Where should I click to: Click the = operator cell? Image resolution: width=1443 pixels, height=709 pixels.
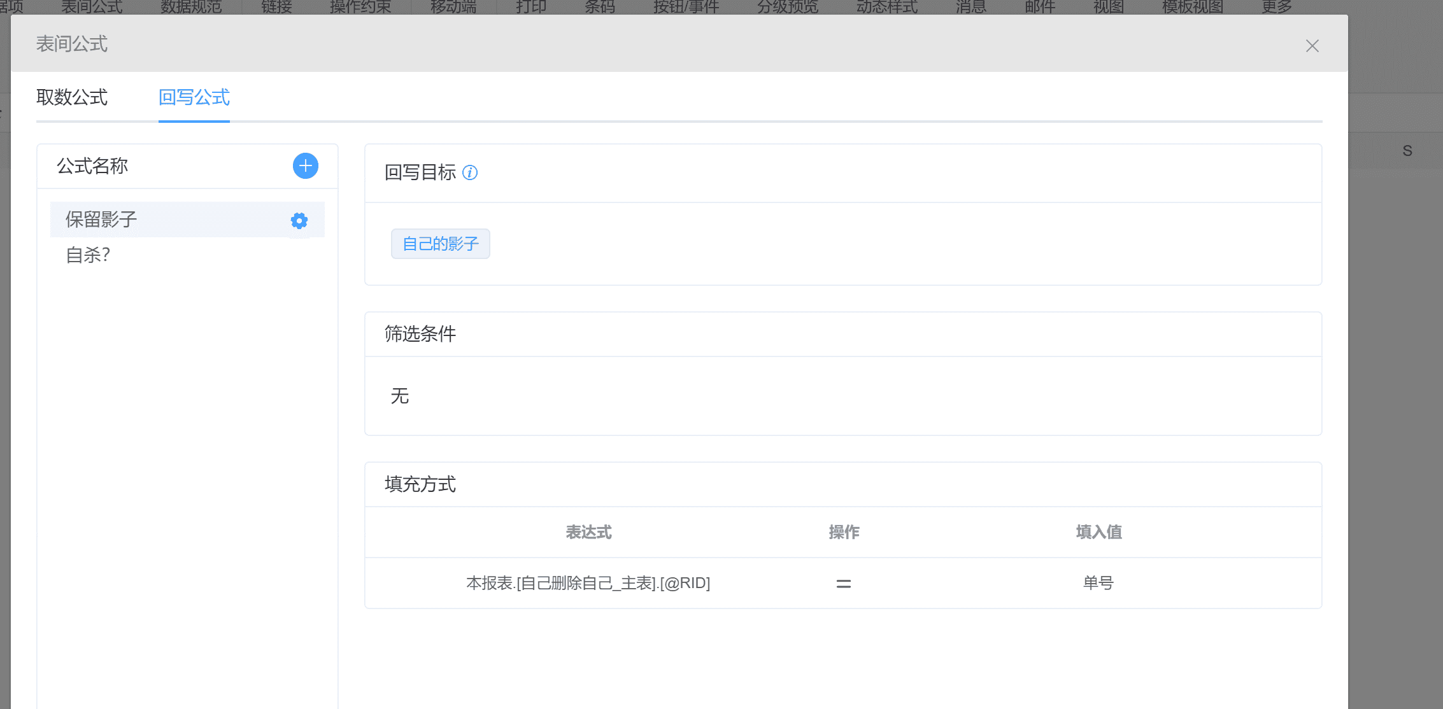point(844,583)
